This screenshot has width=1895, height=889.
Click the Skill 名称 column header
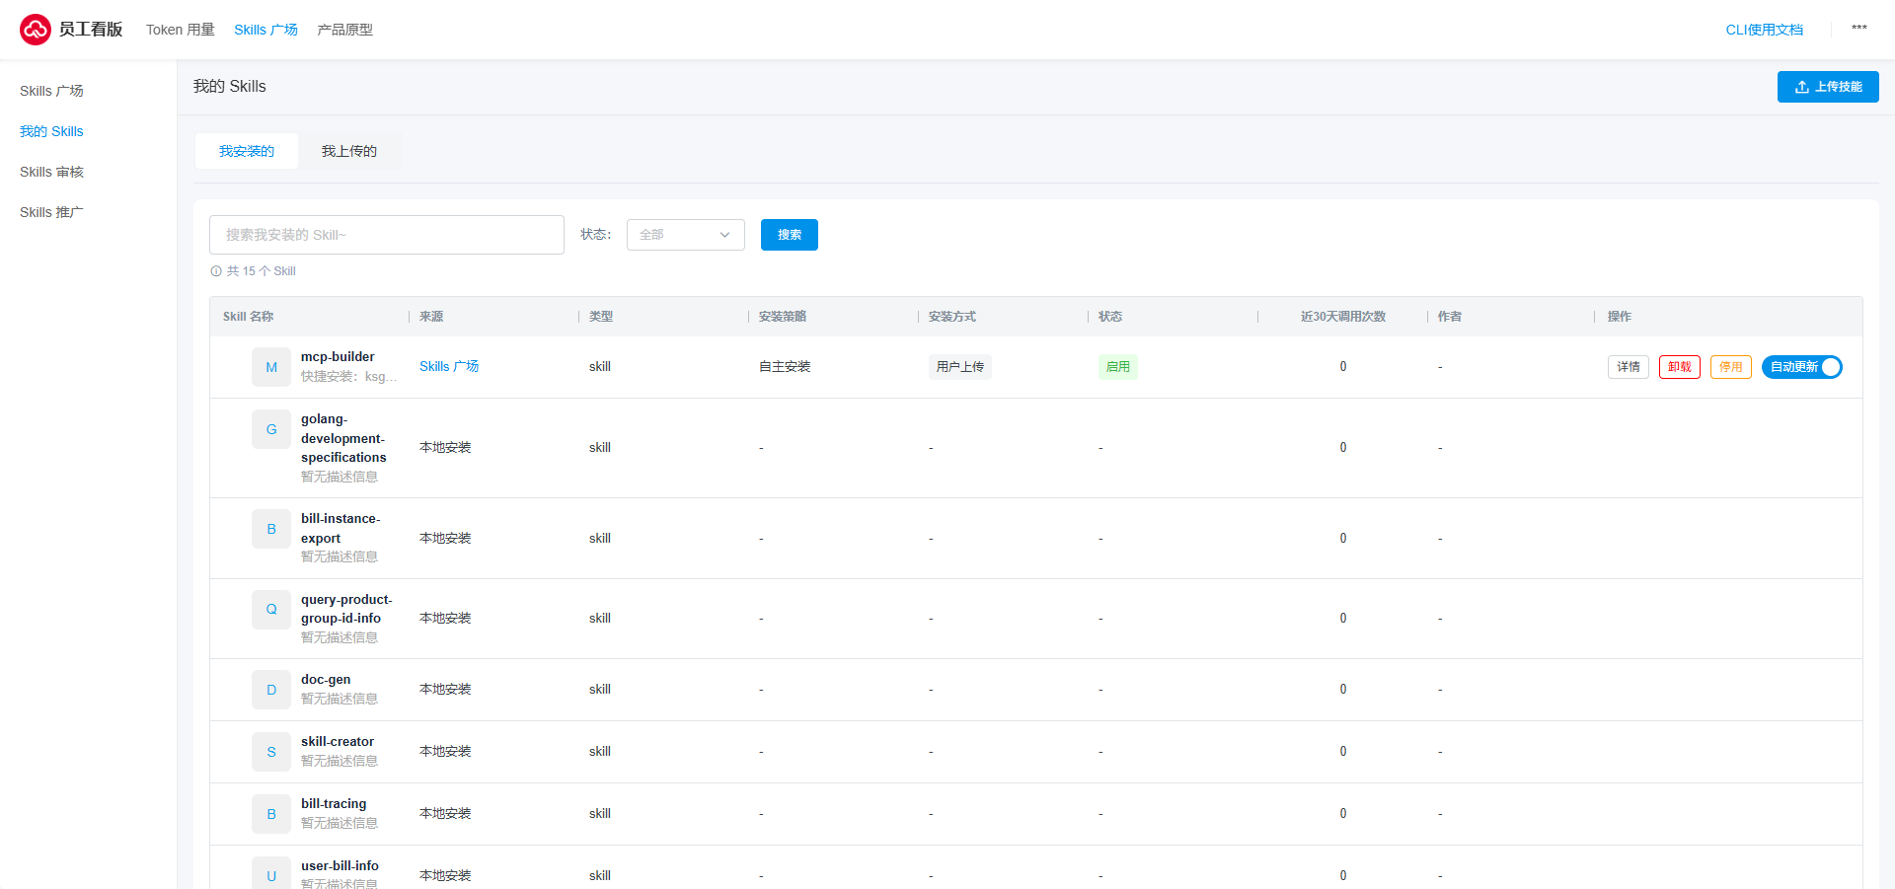tap(249, 317)
